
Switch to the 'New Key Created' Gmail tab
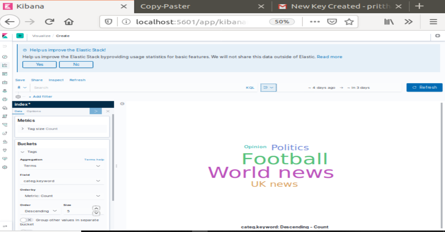[340, 6]
